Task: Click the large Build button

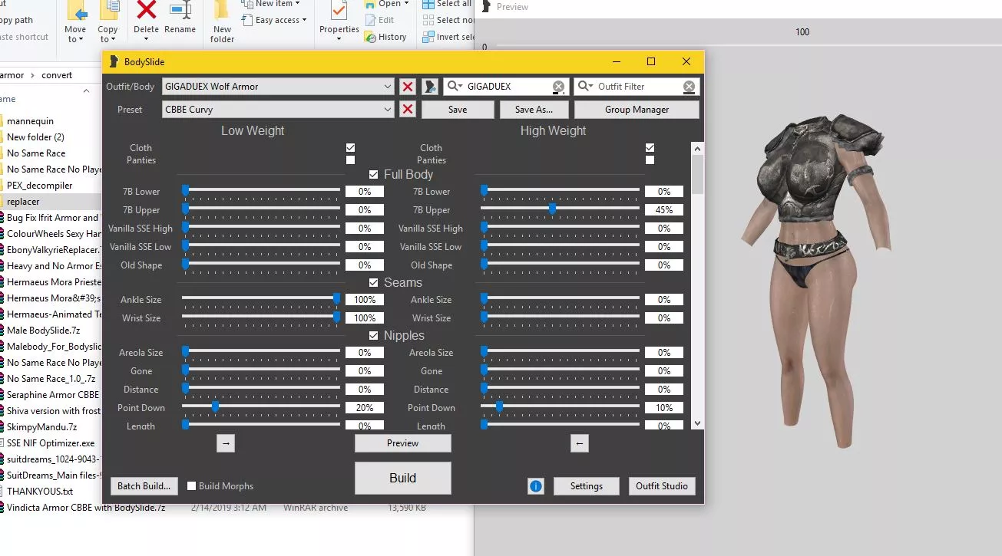Action: (403, 478)
